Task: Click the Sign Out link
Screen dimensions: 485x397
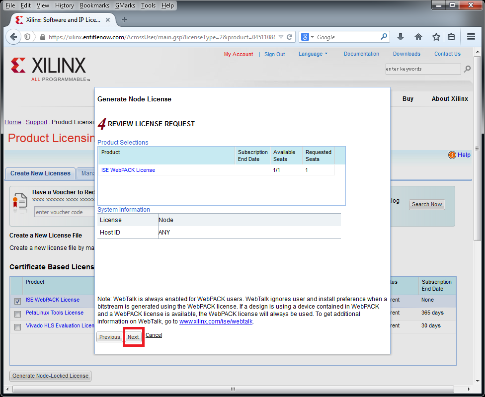Action: coord(275,55)
